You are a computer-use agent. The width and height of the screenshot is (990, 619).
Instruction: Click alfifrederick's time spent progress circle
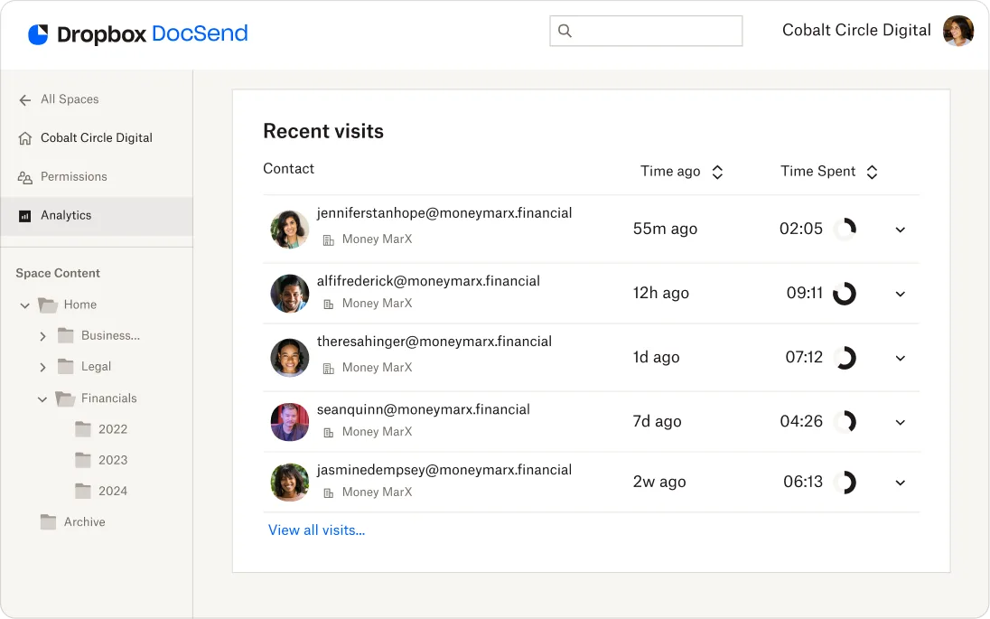click(x=845, y=293)
